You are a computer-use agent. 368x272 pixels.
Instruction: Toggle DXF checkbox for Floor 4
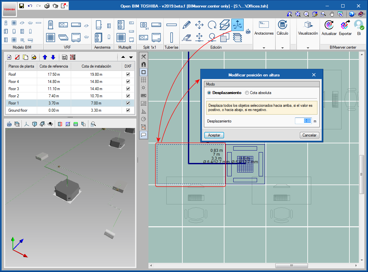[128, 82]
